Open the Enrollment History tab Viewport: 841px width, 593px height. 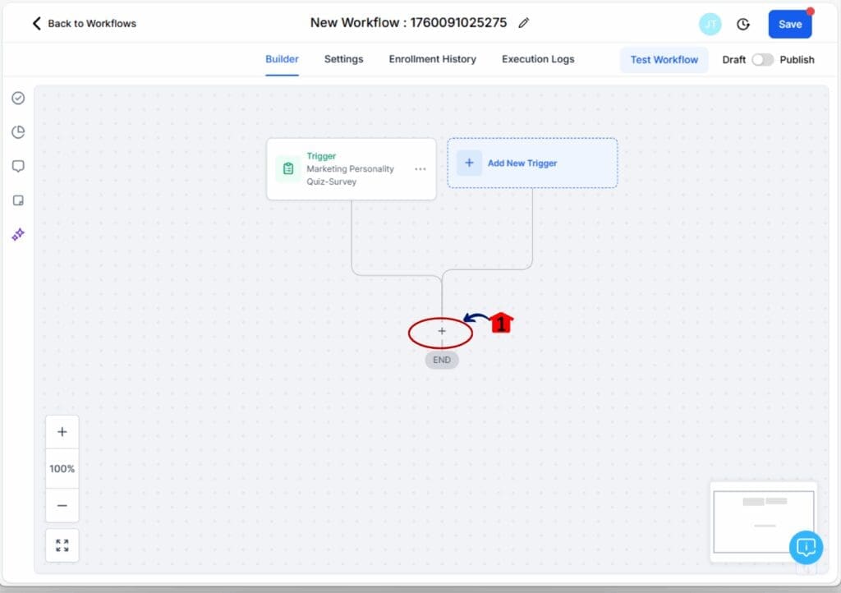[432, 59]
